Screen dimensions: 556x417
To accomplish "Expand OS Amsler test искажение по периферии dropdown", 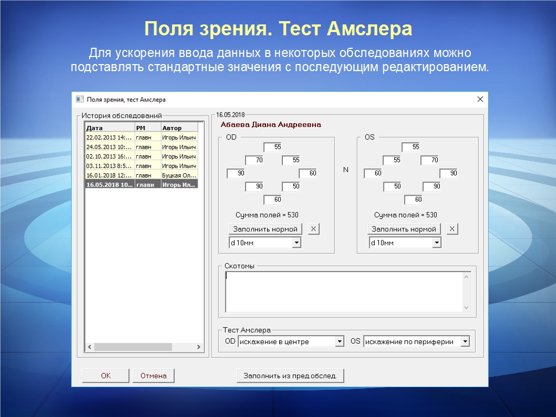I will pyautogui.click(x=465, y=342).
